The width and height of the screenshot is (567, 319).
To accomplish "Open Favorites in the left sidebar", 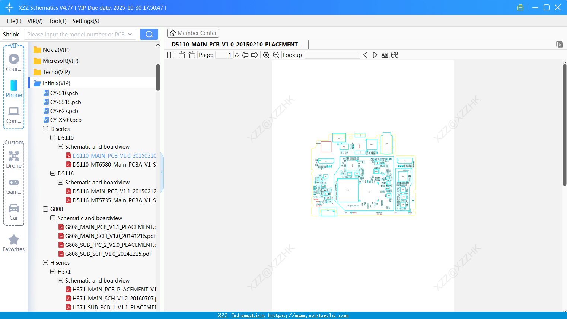I will point(13,242).
